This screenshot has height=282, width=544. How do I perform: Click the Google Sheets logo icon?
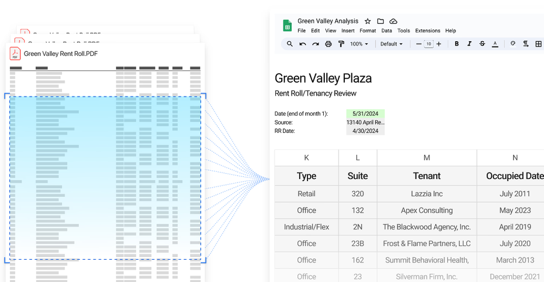[287, 25]
